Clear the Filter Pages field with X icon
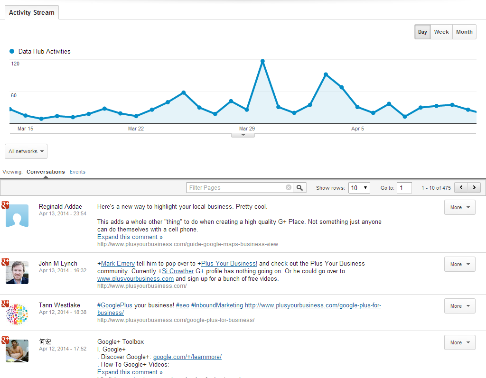The width and height of the screenshot is (486, 378). pyautogui.click(x=288, y=187)
